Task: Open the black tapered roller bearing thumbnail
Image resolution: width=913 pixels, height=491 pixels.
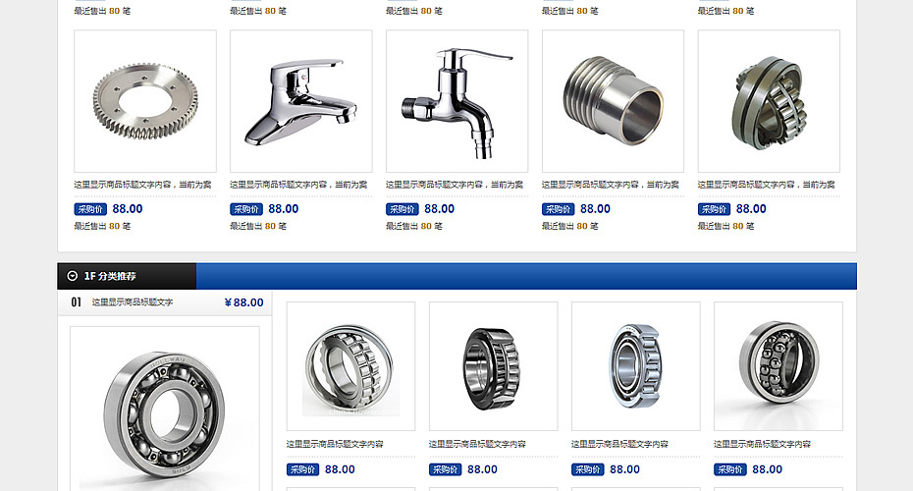Action: 493,366
